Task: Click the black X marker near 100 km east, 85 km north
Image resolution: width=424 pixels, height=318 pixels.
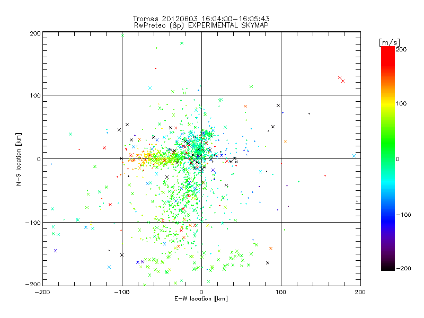Action: coord(278,105)
